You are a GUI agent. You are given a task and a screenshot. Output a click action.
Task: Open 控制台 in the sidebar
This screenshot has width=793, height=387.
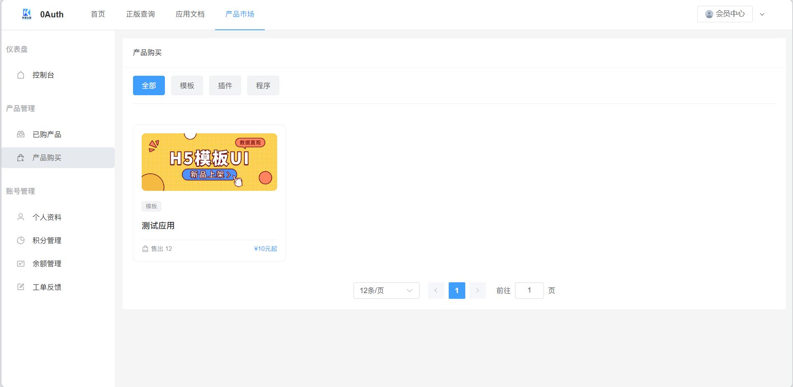58,75
